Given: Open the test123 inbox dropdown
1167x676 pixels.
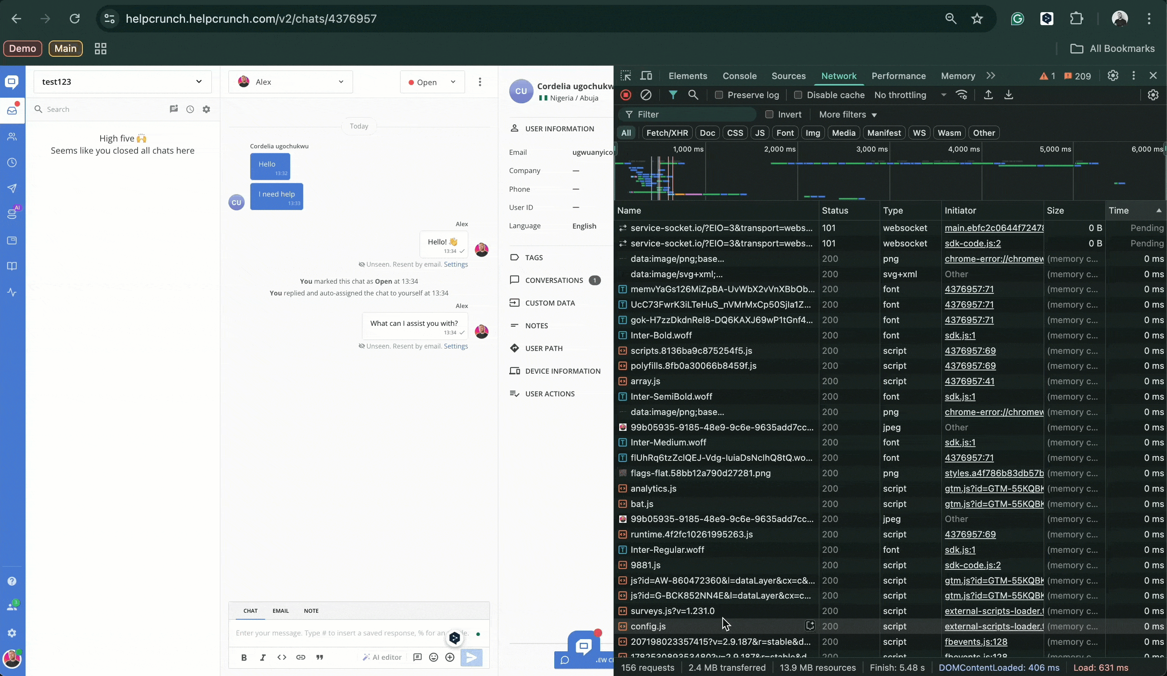Looking at the screenshot, I should [122, 82].
